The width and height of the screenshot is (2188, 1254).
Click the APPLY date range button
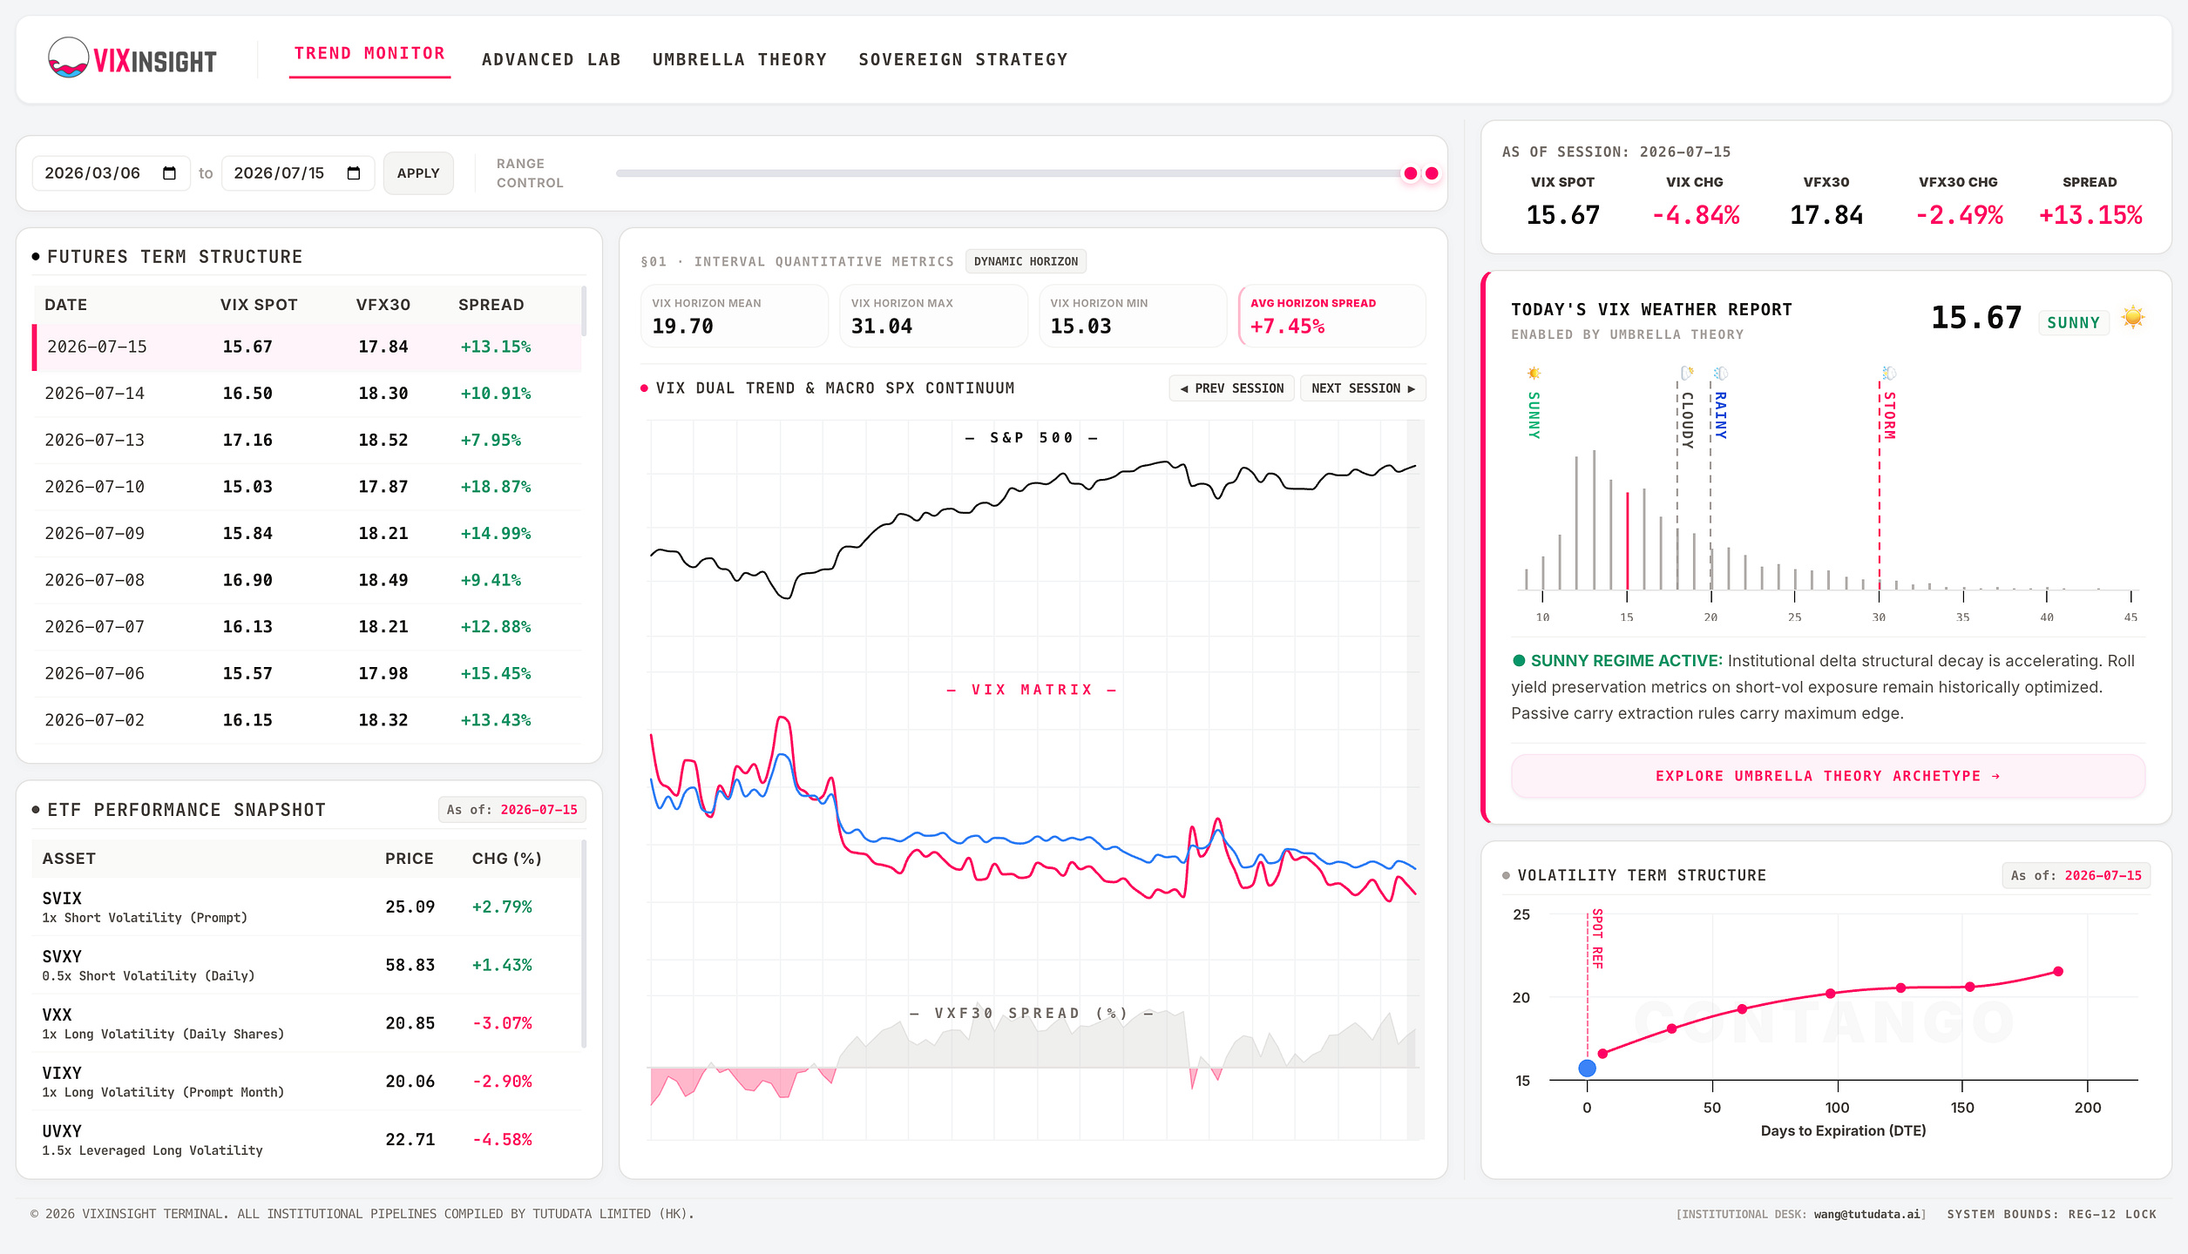pos(418,173)
